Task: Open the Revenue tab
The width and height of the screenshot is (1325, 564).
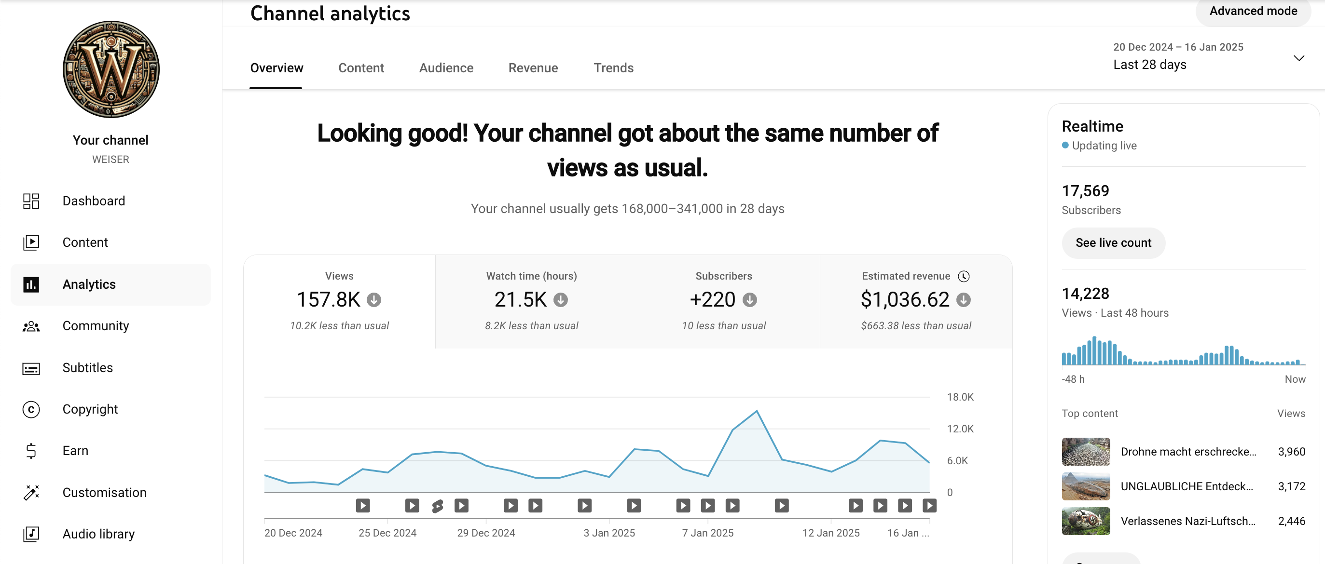Action: (x=533, y=68)
